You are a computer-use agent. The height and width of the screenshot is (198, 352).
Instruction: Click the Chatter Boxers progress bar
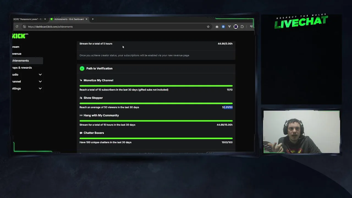(x=156, y=138)
